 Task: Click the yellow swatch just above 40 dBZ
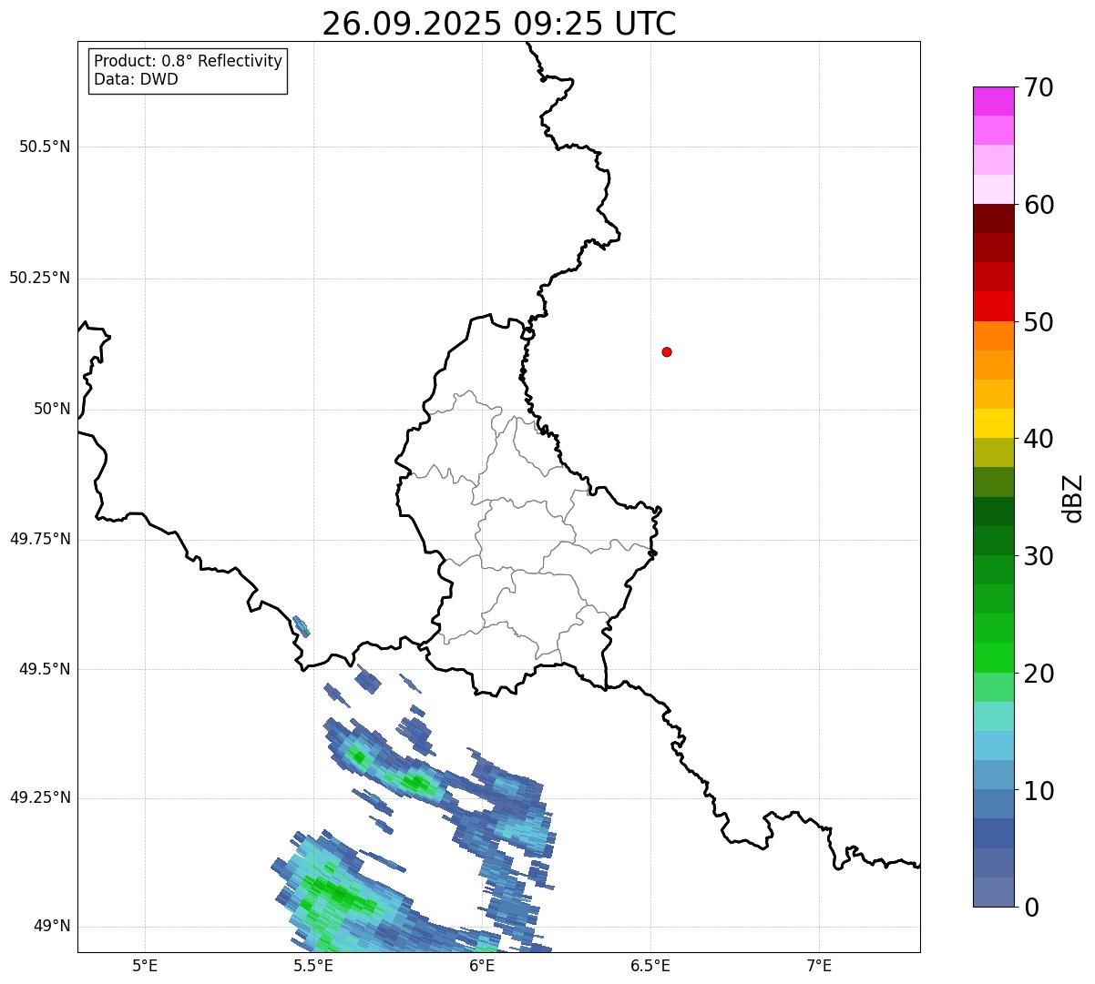[x=994, y=423]
